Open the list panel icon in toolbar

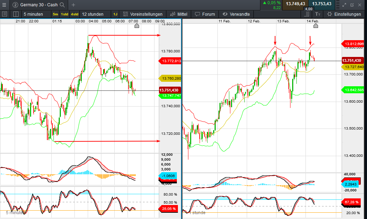[5, 14]
